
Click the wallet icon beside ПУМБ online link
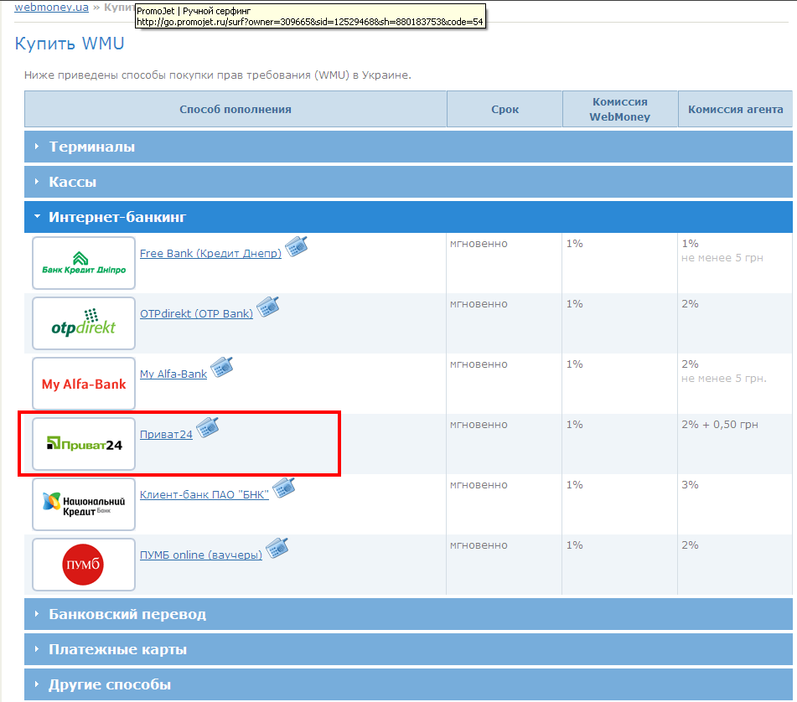pos(277,548)
